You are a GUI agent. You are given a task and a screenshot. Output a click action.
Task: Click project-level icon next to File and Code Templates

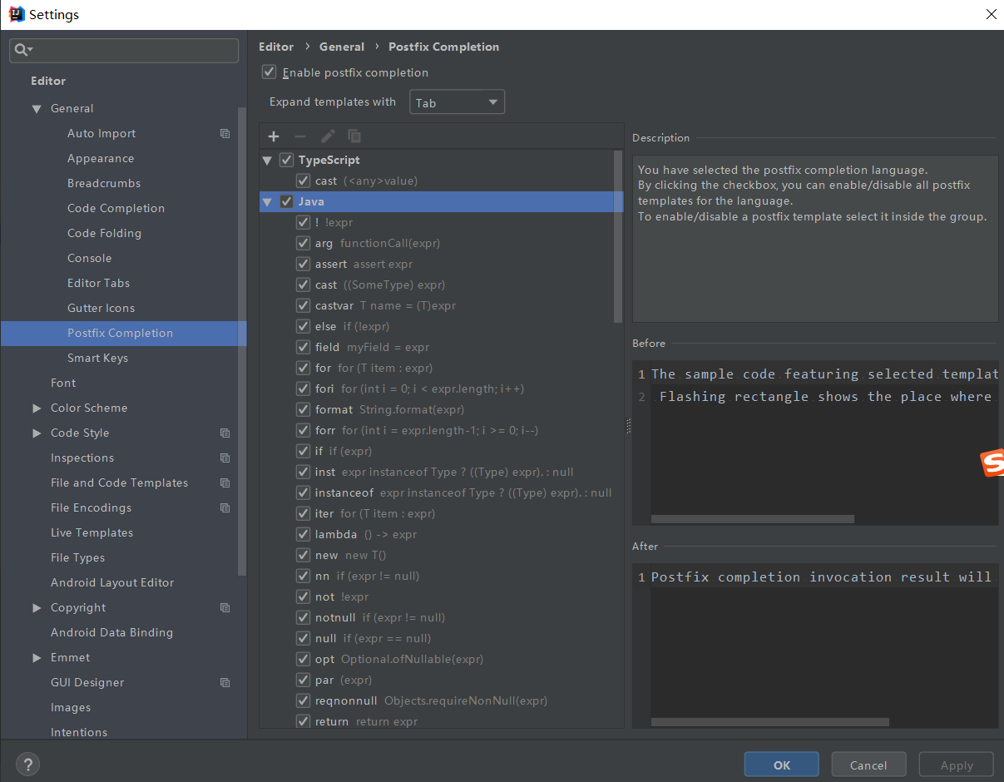click(225, 483)
